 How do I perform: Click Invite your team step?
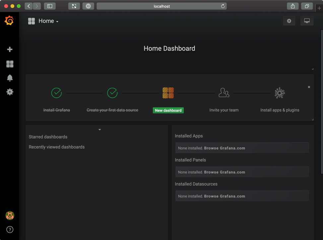[x=224, y=110]
